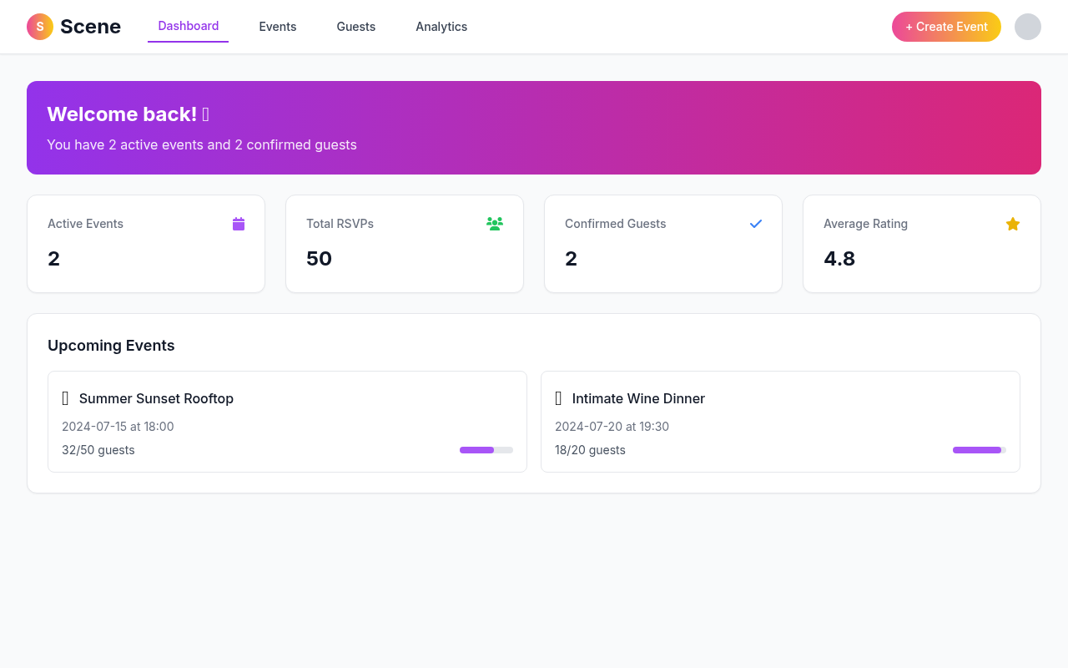
Task: Open the user avatar profile
Action: 1028,27
